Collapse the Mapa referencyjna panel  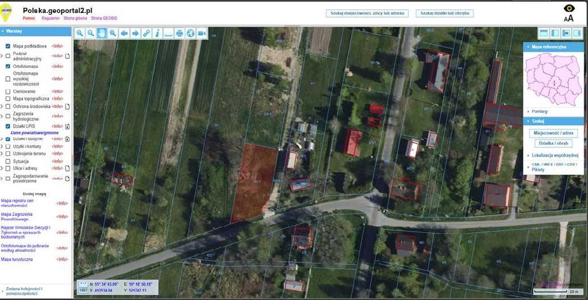[x=553, y=47]
